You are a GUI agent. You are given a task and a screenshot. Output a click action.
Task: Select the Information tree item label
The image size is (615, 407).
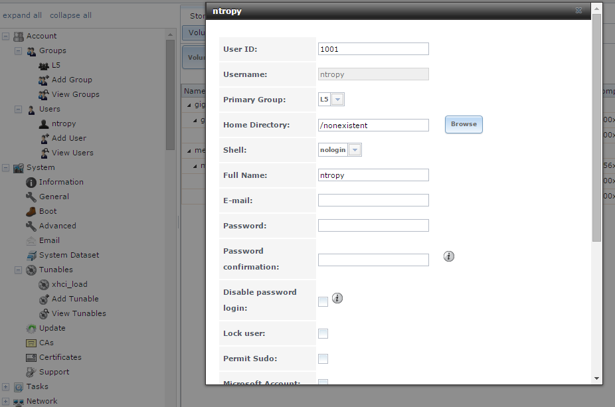pos(61,182)
